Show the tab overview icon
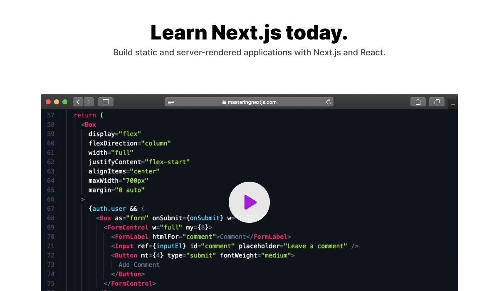 coord(437,102)
